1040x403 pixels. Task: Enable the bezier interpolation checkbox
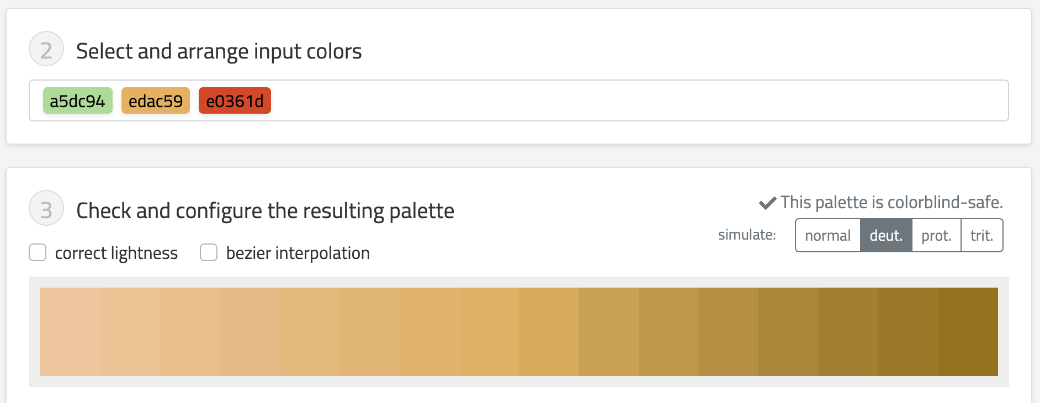click(x=209, y=253)
